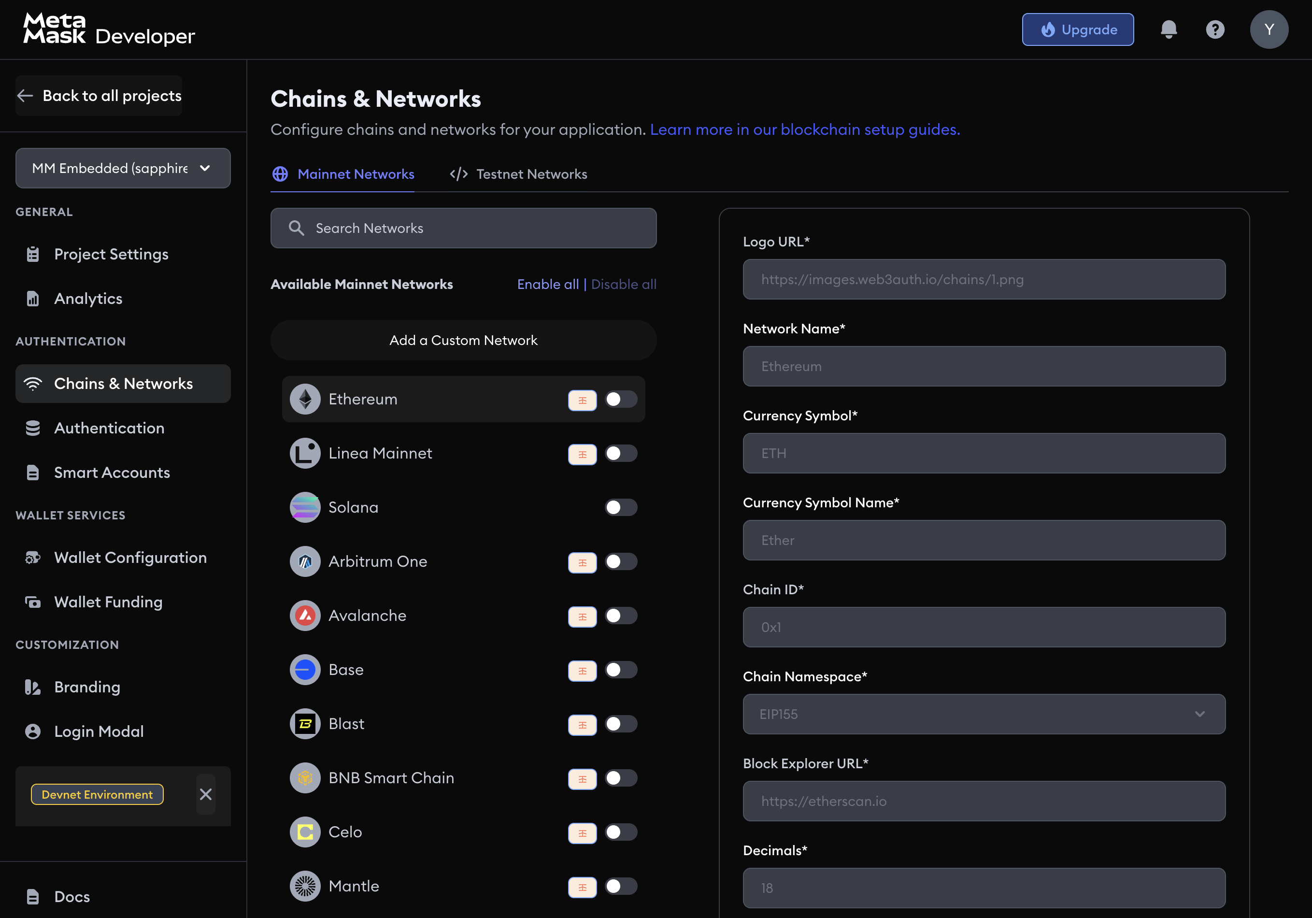Image resolution: width=1312 pixels, height=918 pixels.
Task: Focus the Search Networks field
Action: point(463,228)
